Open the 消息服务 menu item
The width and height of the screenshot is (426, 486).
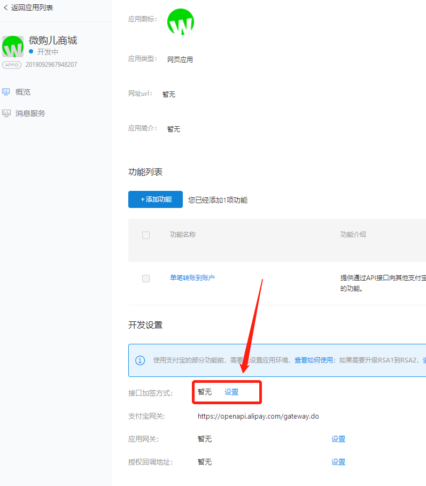tap(30, 113)
